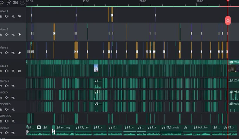Mute the Video 4 track
The image size is (239, 139).
7,16
